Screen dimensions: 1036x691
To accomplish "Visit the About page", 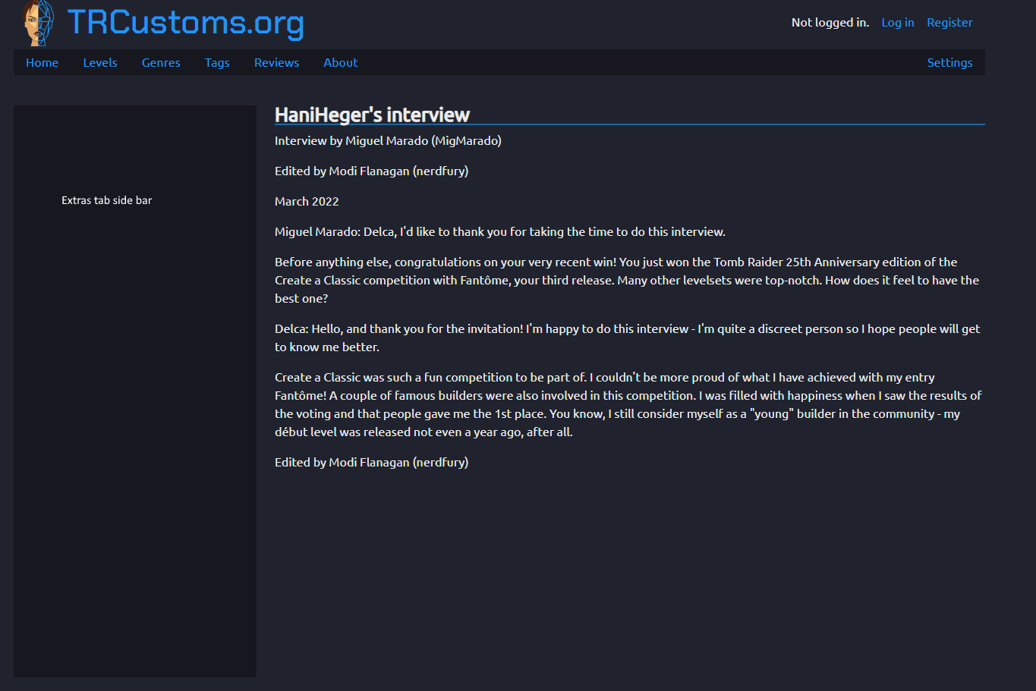I will click(340, 62).
